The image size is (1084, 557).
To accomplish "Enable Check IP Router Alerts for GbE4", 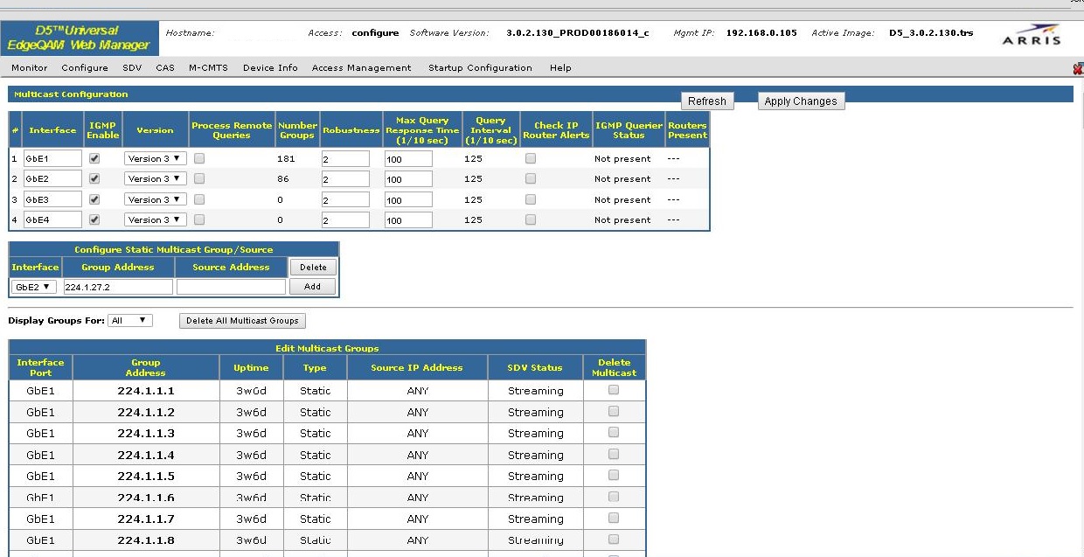I will [x=530, y=219].
